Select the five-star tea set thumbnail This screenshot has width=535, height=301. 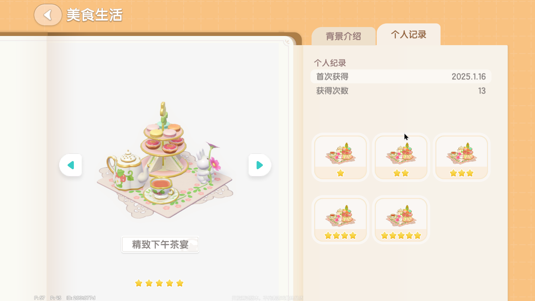pyautogui.click(x=401, y=220)
